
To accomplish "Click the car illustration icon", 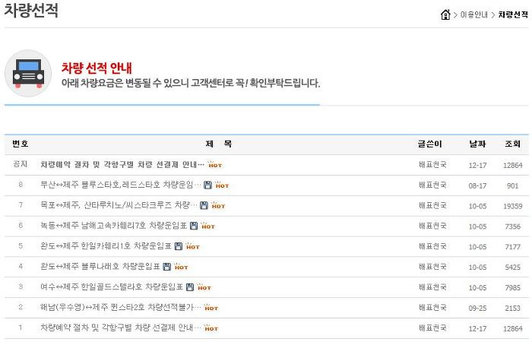I will point(28,73).
